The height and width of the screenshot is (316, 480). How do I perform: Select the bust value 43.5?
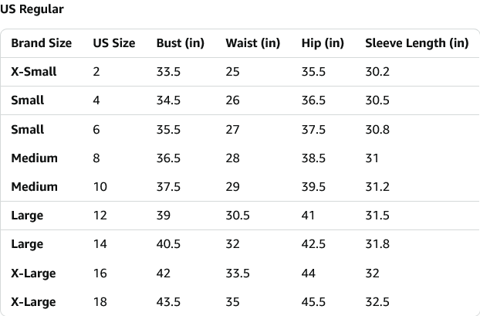coord(168,301)
